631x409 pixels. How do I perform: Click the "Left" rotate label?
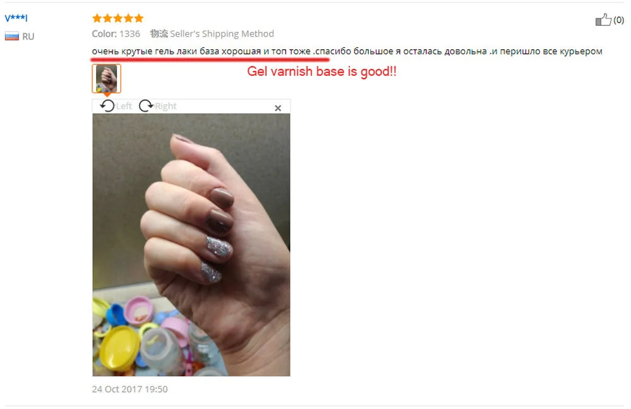pos(124,106)
